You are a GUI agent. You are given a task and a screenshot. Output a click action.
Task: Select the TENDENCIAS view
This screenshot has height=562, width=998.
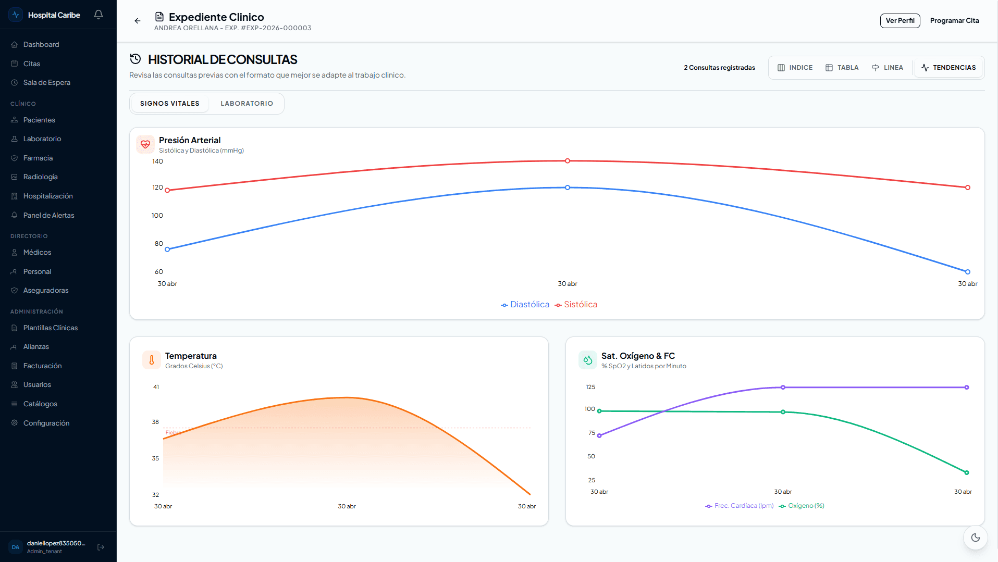[948, 68]
